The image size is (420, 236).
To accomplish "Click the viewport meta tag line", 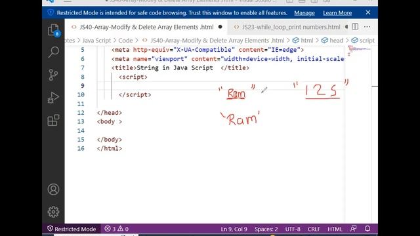I will point(228,59).
